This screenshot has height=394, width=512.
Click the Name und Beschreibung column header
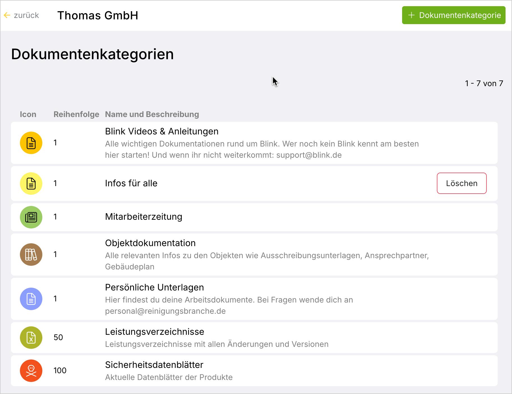pyautogui.click(x=152, y=114)
